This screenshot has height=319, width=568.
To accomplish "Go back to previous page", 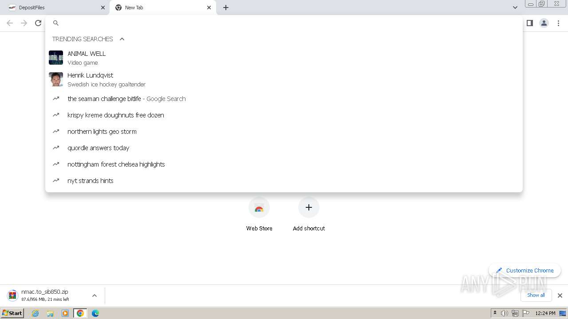I will (x=10, y=23).
